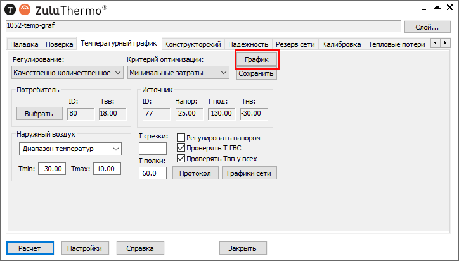Expand 'Критерий оптимизации' combo box

point(178,73)
